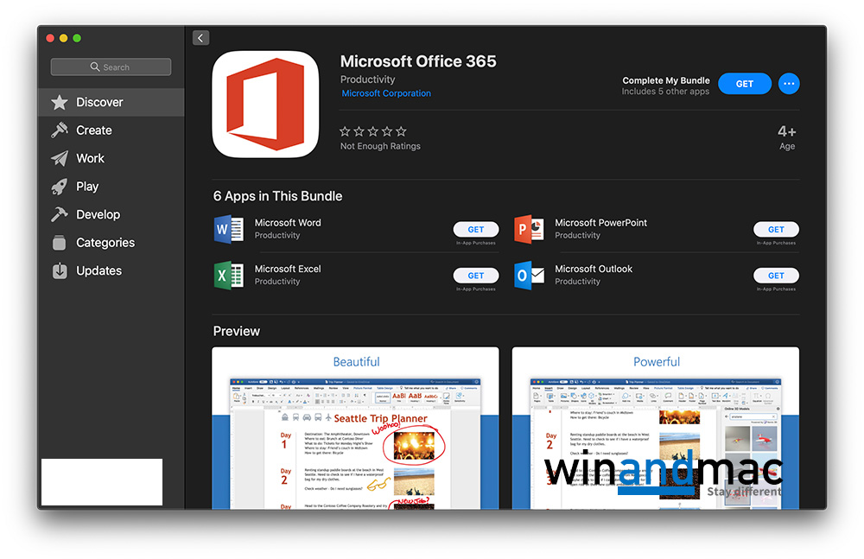Go back using the back arrow

[200, 37]
